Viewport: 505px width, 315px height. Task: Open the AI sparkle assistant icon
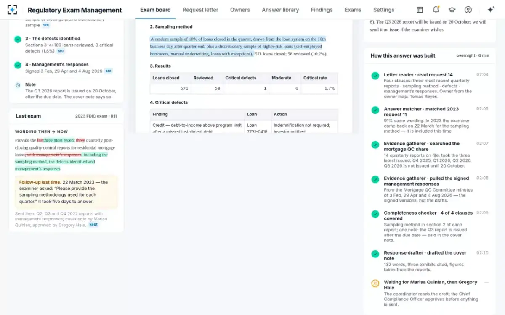click(491, 10)
